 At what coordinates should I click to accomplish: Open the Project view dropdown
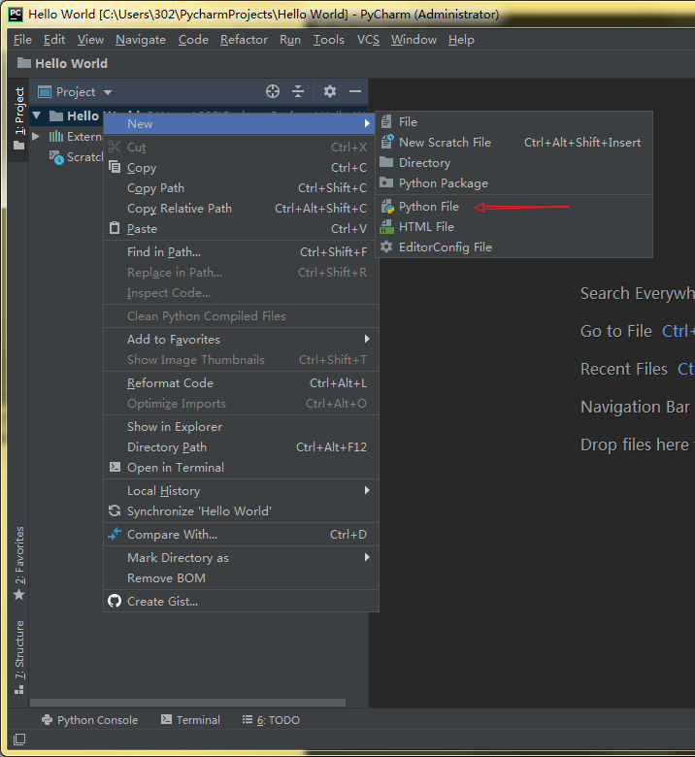coord(107,92)
